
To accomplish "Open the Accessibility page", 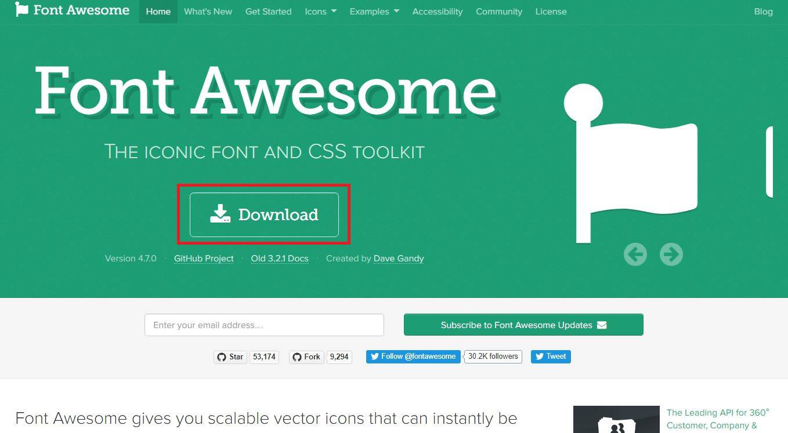I will tap(438, 12).
